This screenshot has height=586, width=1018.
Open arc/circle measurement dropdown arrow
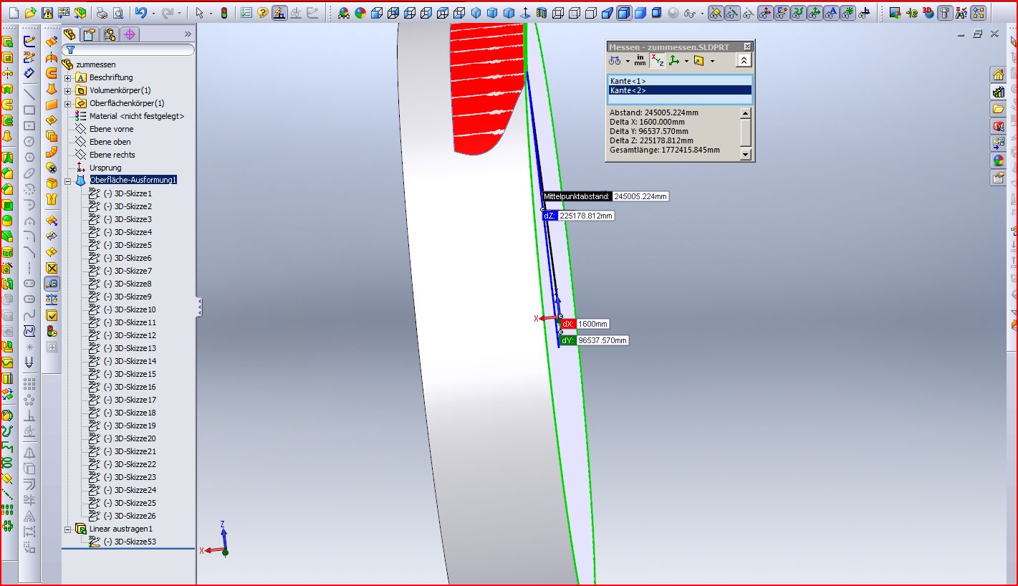(627, 61)
